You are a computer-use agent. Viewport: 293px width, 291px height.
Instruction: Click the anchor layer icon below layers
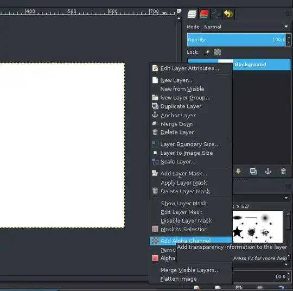click(x=268, y=171)
